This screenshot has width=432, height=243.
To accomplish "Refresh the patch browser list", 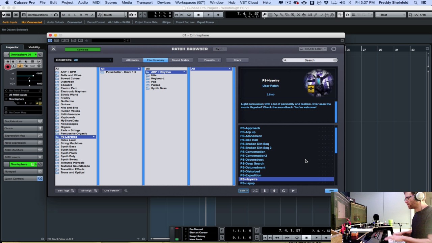I will click(x=283, y=191).
